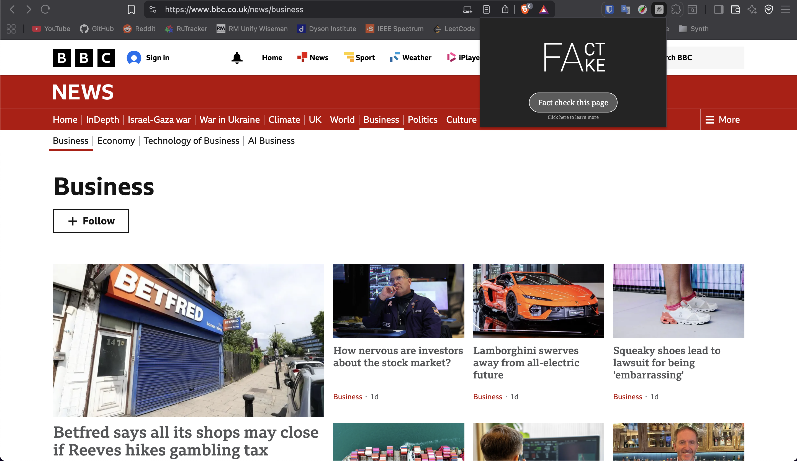Open Brave Wallet icon in toolbar

(735, 9)
